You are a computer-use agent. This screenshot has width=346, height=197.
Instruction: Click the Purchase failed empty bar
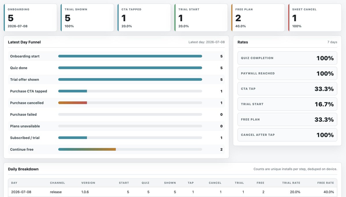pyautogui.click(x=130, y=114)
